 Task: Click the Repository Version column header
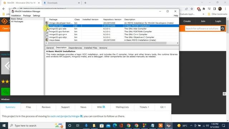click(x=113, y=19)
